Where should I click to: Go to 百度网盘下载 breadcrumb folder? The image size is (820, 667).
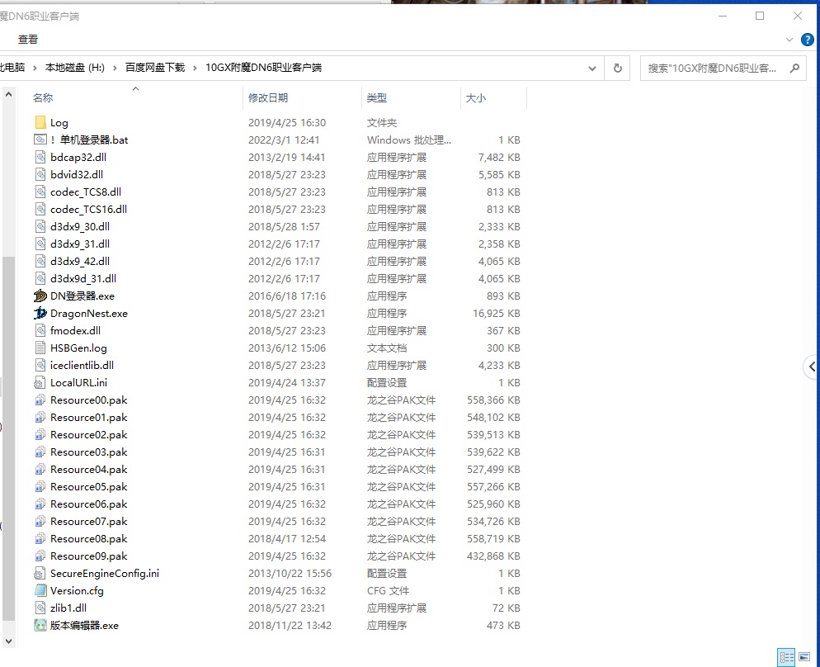155,68
